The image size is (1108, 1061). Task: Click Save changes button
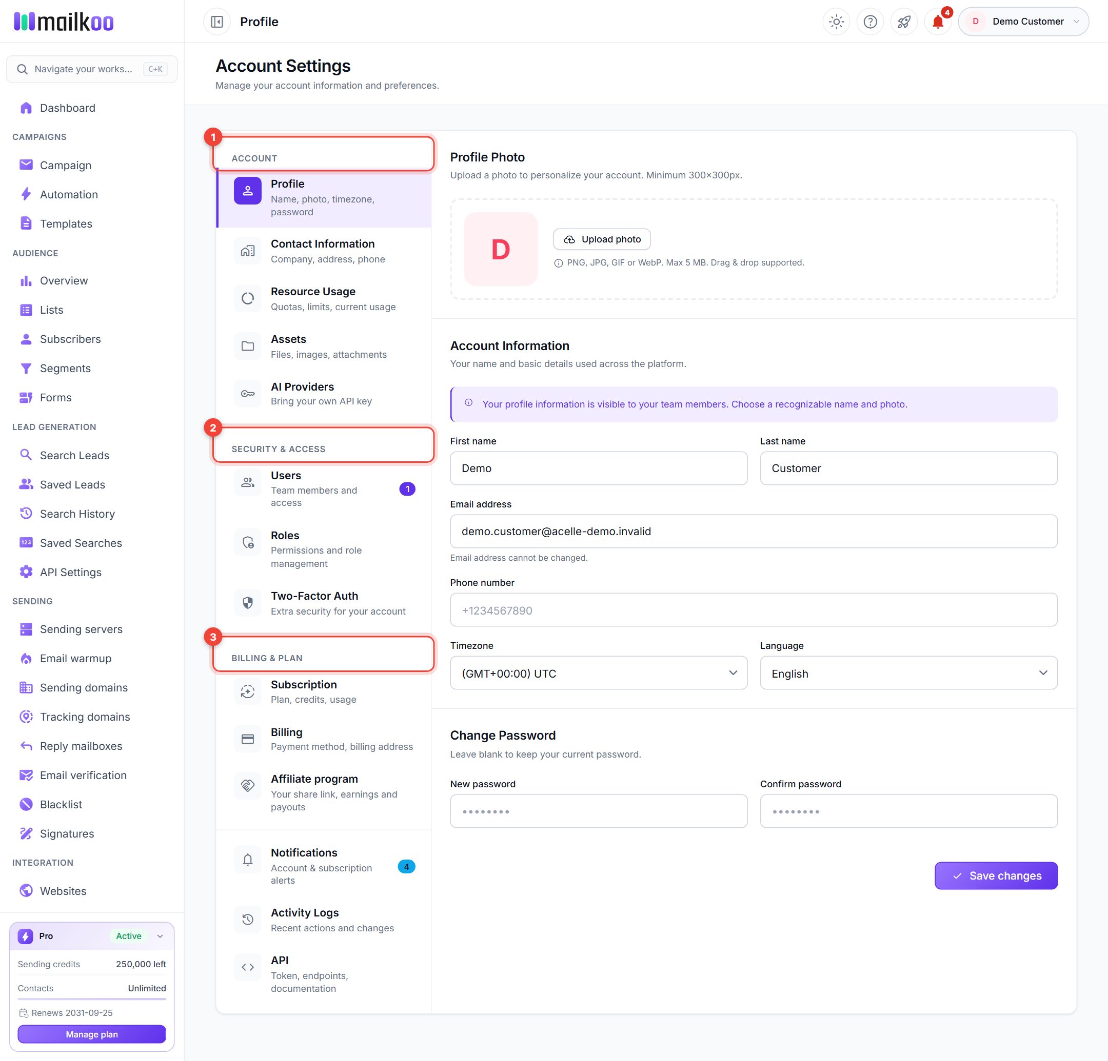click(996, 875)
